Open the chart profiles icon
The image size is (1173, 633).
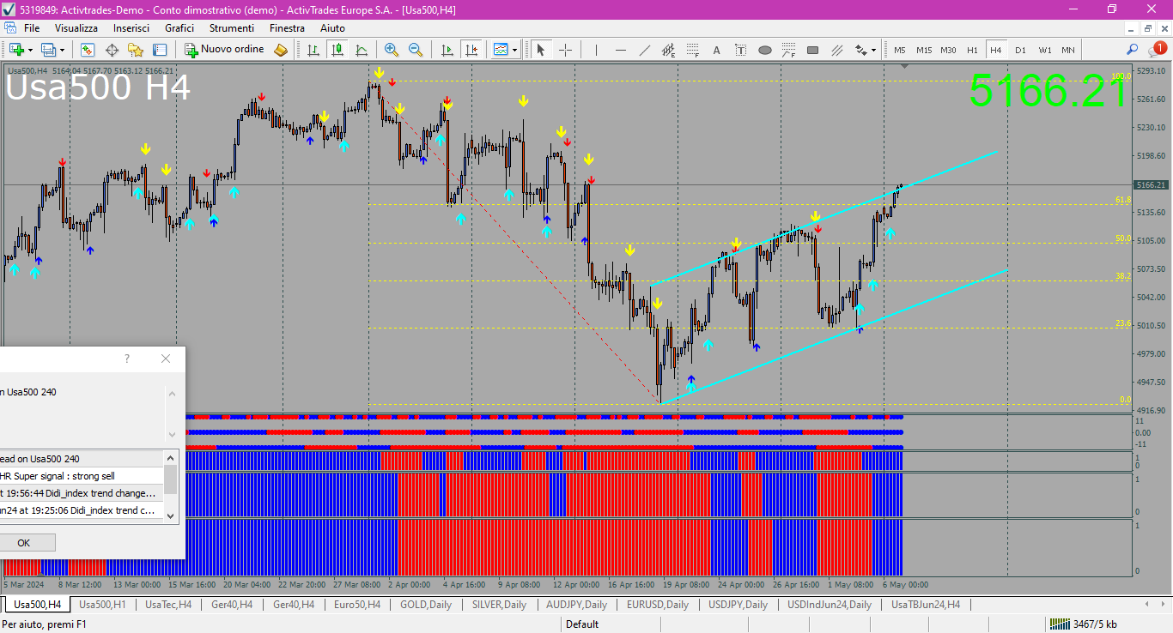[x=49, y=50]
